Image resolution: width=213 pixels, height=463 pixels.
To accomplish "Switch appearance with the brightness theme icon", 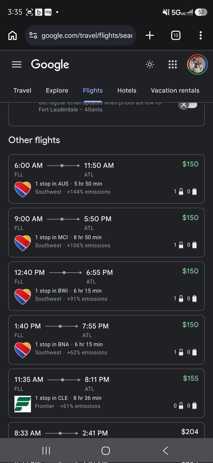I will tap(150, 64).
